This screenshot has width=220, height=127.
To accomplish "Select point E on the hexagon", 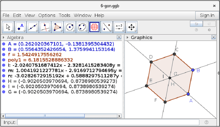I will [146, 86].
